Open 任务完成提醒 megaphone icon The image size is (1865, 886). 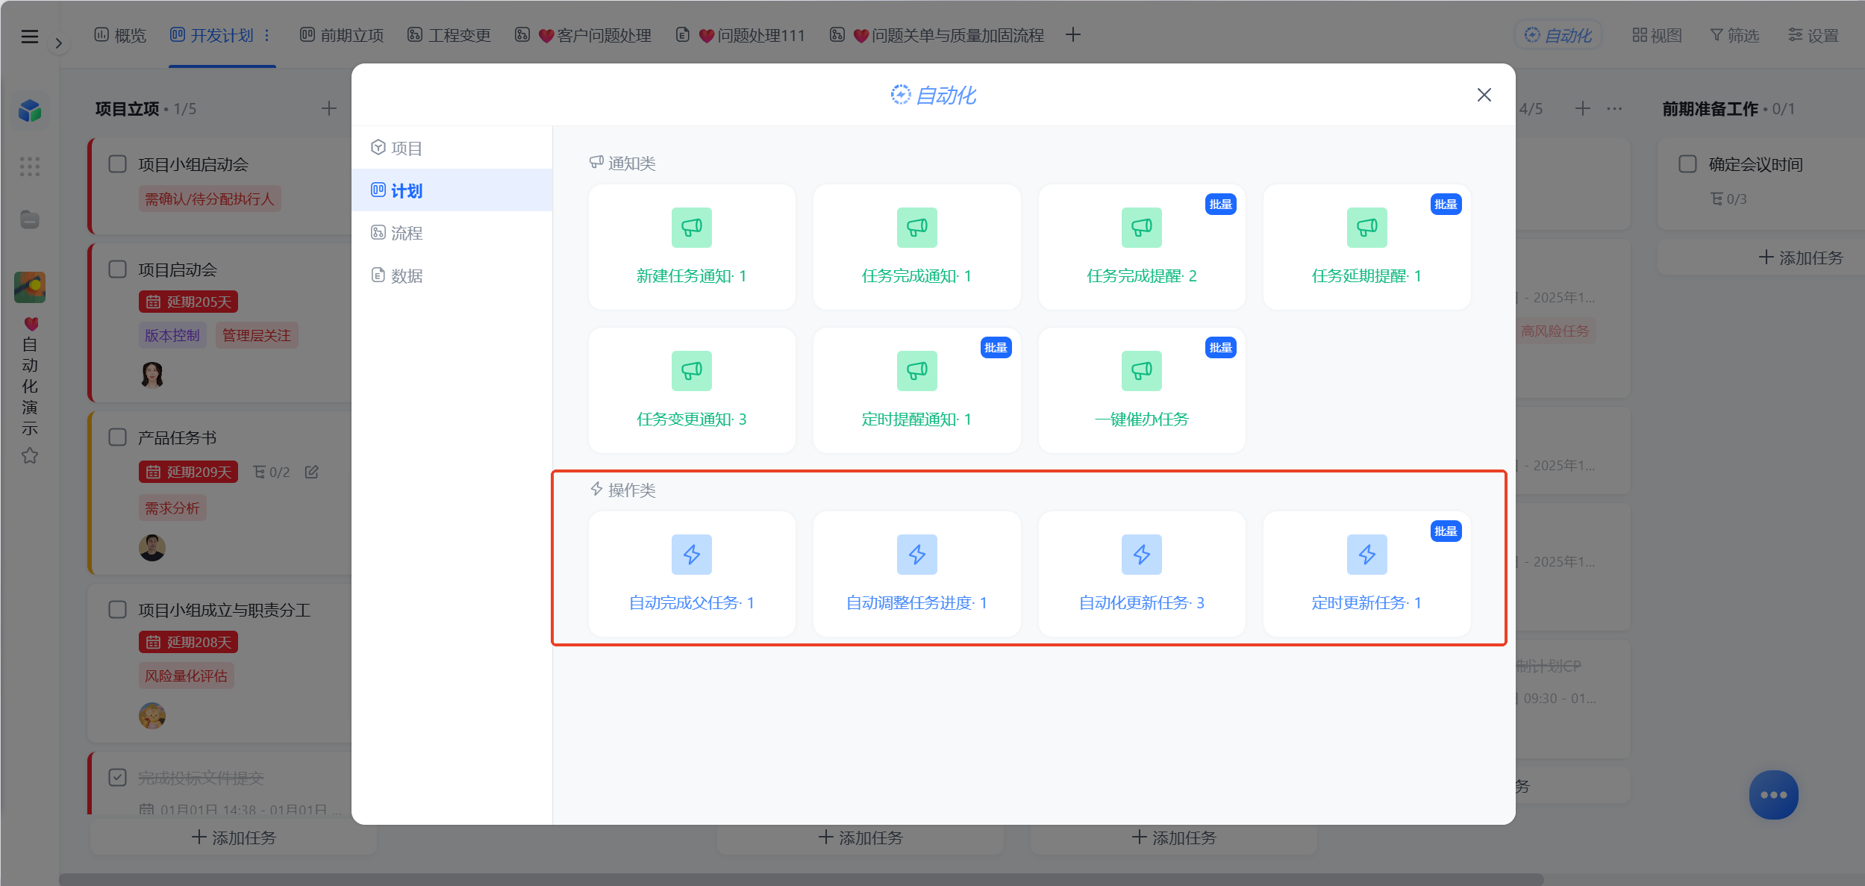click(x=1141, y=228)
